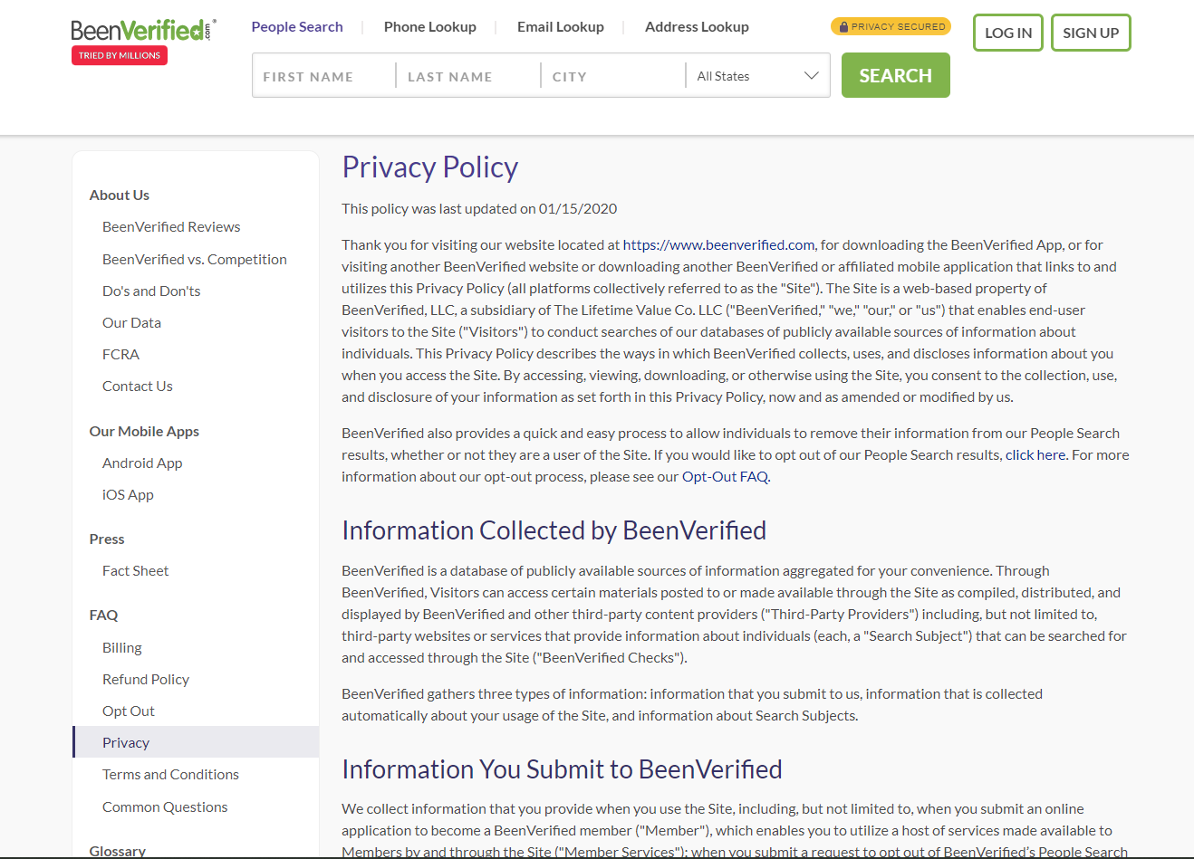1194x859 pixels.
Task: Open the Do's and Don'ts page
Action: click(151, 291)
